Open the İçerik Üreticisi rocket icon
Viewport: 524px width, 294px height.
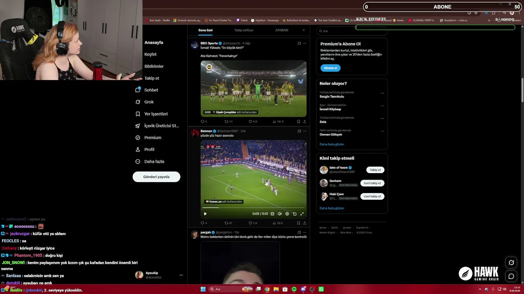click(138, 126)
